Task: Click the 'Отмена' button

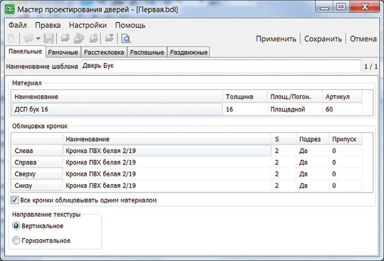Action: click(363, 39)
